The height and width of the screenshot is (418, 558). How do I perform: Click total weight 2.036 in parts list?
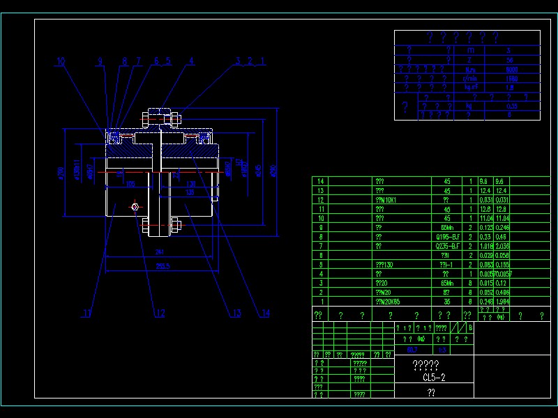(x=502, y=247)
